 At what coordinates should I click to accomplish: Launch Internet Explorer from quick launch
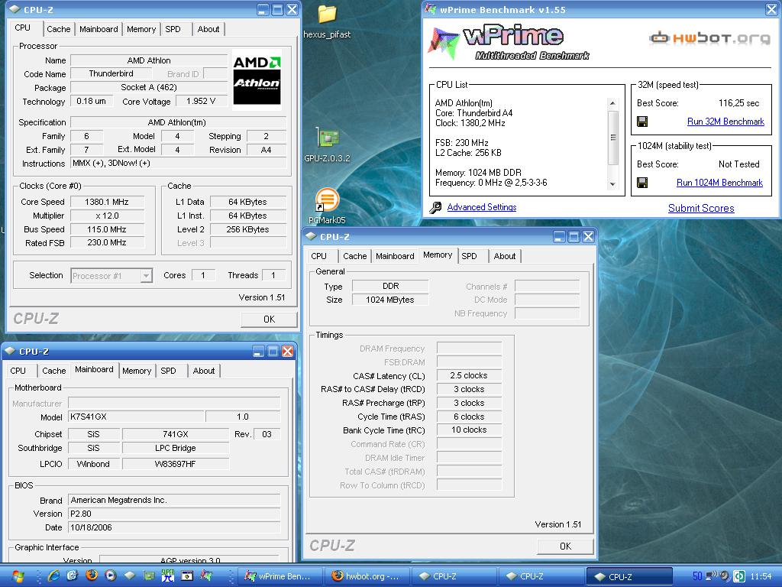click(53, 576)
